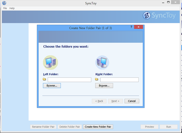The image size is (182, 133).
Task: Click the Back button in wizard
Action: 99,101
